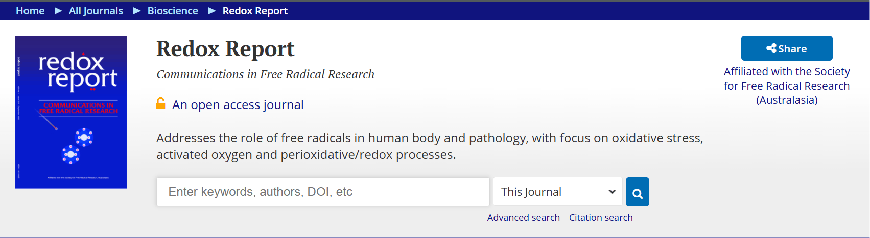Go to the Home breadcrumb
Screen dimensions: 870x238
(30, 11)
